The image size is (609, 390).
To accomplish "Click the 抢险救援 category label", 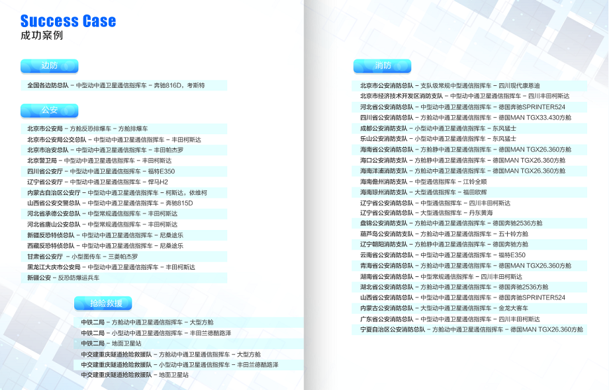I will click(103, 303).
